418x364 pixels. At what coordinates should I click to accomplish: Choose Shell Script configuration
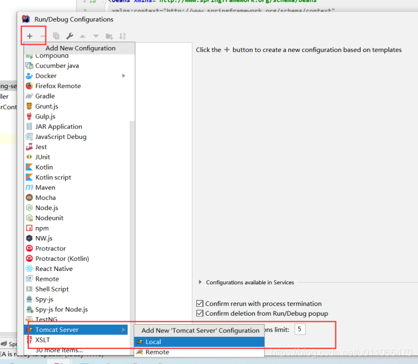tap(77, 289)
